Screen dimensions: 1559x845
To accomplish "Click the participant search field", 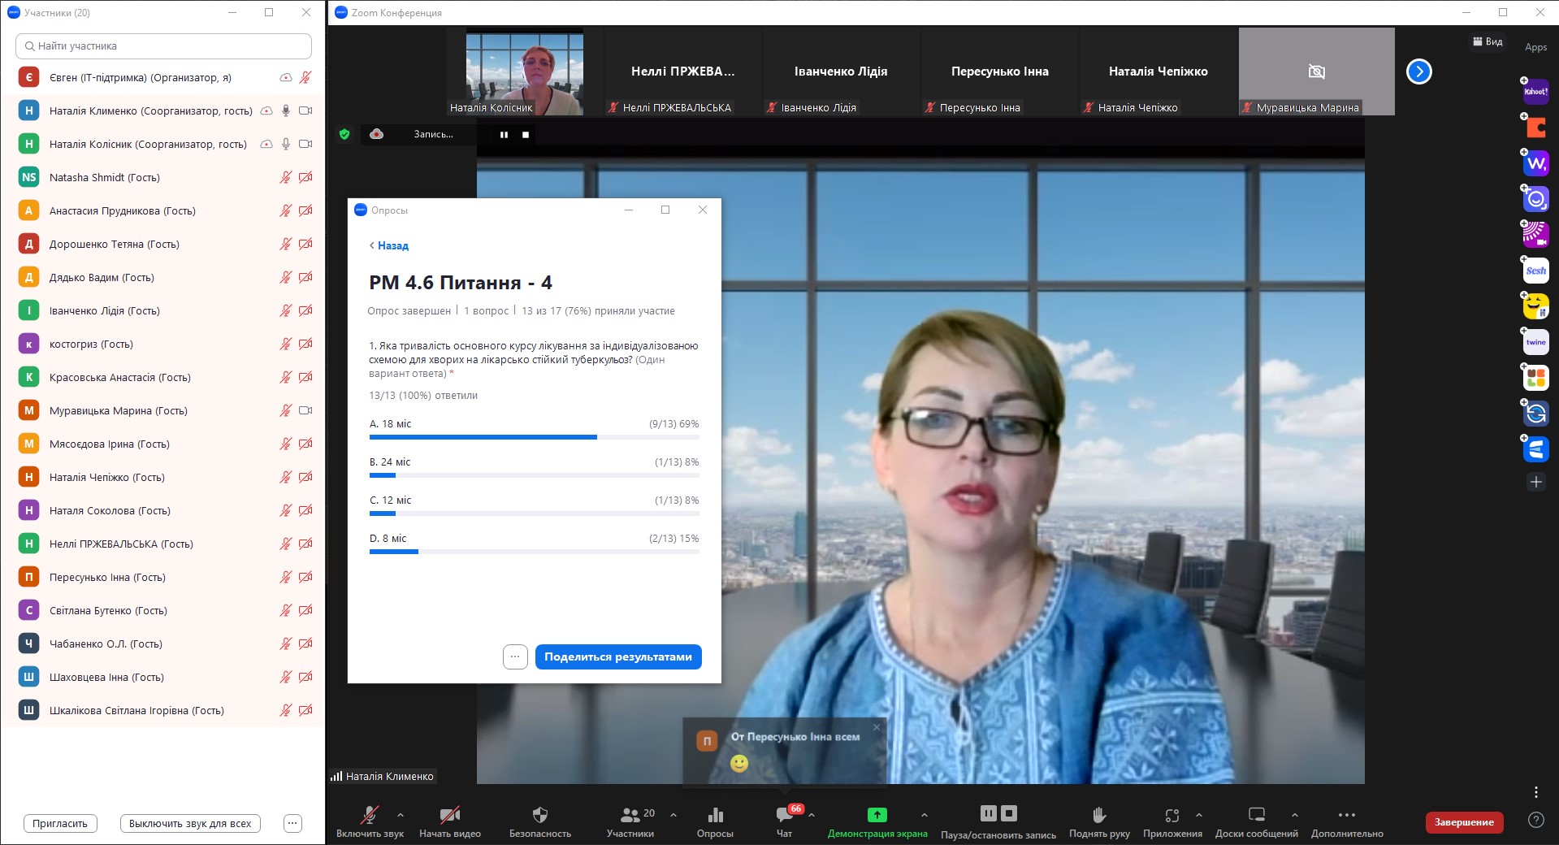I will [x=163, y=46].
